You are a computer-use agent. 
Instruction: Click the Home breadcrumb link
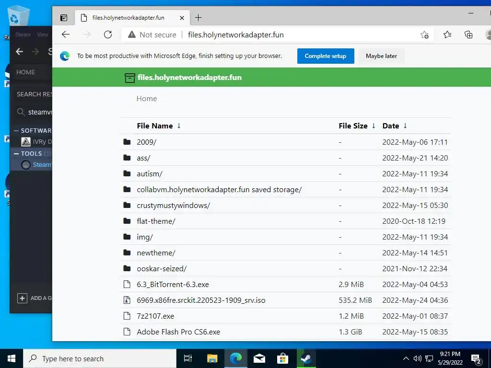[x=147, y=99]
